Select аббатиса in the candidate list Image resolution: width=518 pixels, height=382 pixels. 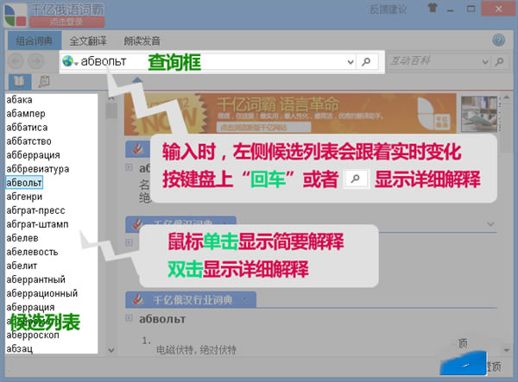coord(27,128)
